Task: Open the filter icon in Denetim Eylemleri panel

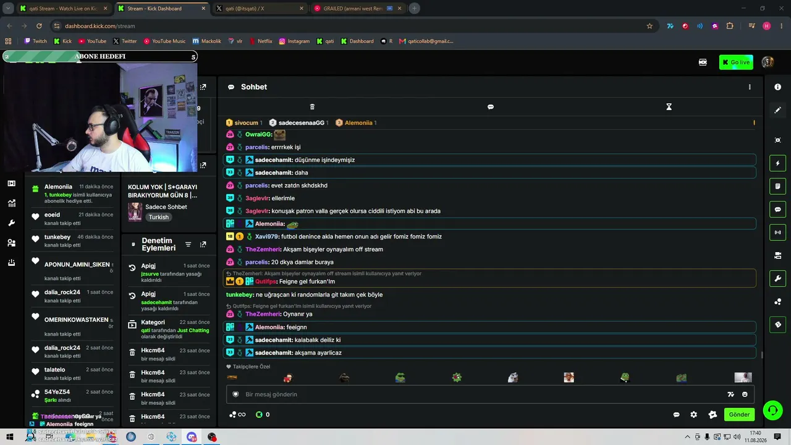Action: point(188,245)
